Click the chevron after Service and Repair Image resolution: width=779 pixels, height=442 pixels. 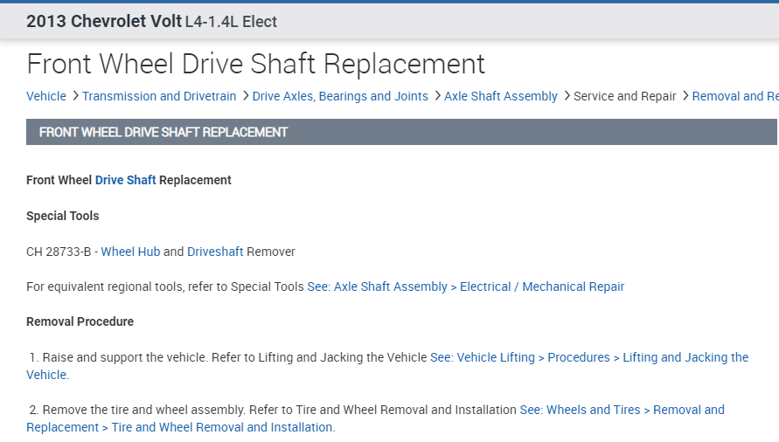685,96
